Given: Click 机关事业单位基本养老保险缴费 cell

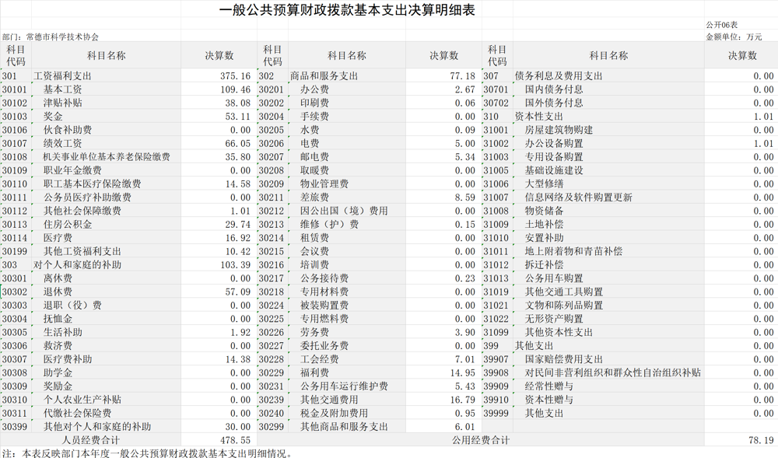Looking at the screenshot, I should click(107, 156).
